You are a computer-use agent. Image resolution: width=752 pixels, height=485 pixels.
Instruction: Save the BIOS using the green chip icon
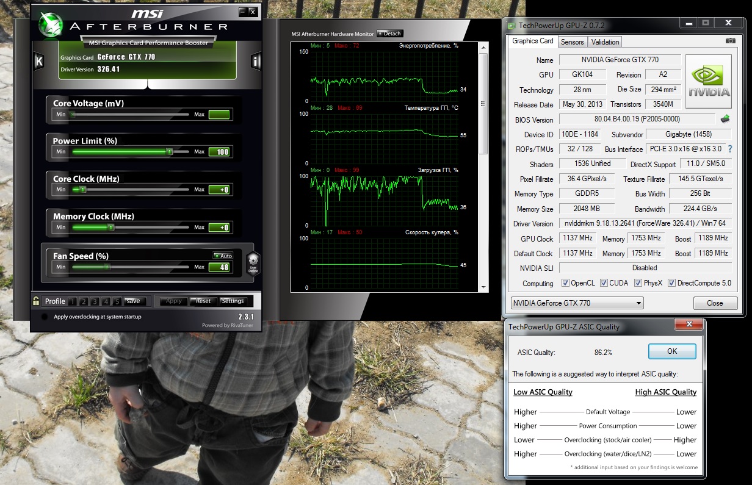pyautogui.click(x=725, y=119)
